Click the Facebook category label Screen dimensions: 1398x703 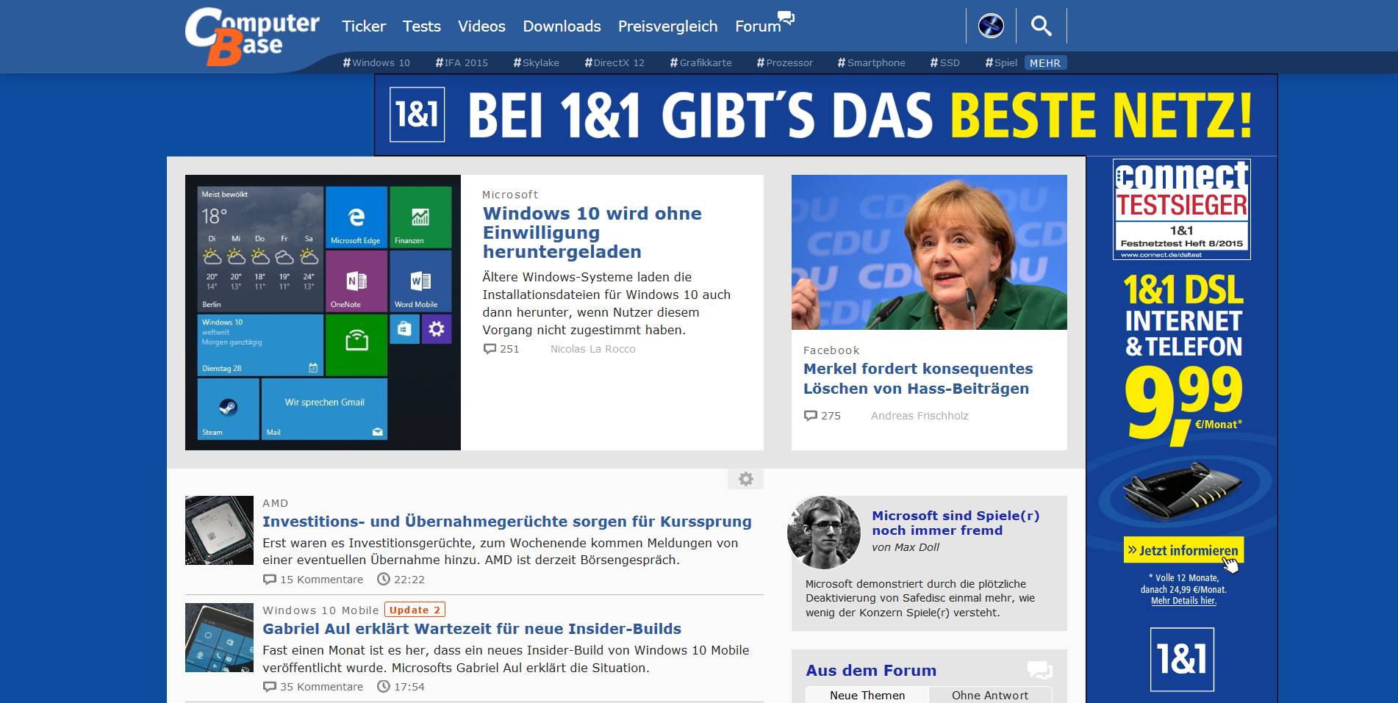[831, 350]
